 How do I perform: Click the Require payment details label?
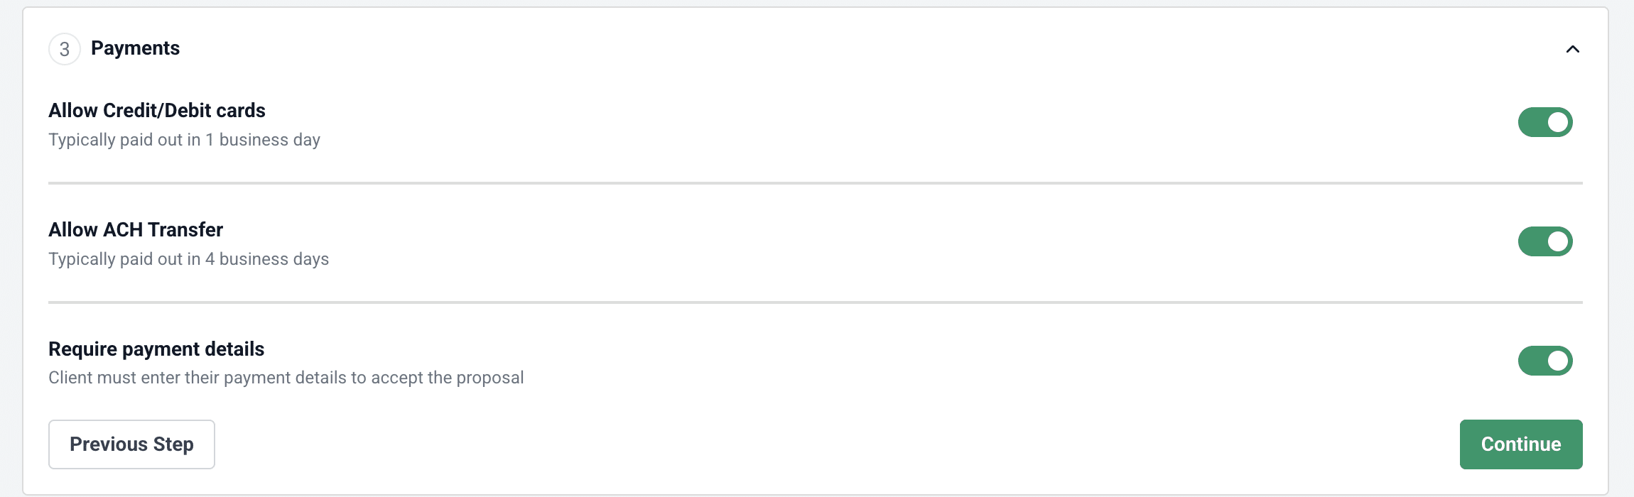click(x=156, y=349)
